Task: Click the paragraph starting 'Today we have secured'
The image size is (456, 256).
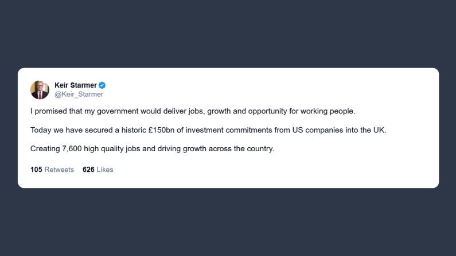Action: (208, 130)
